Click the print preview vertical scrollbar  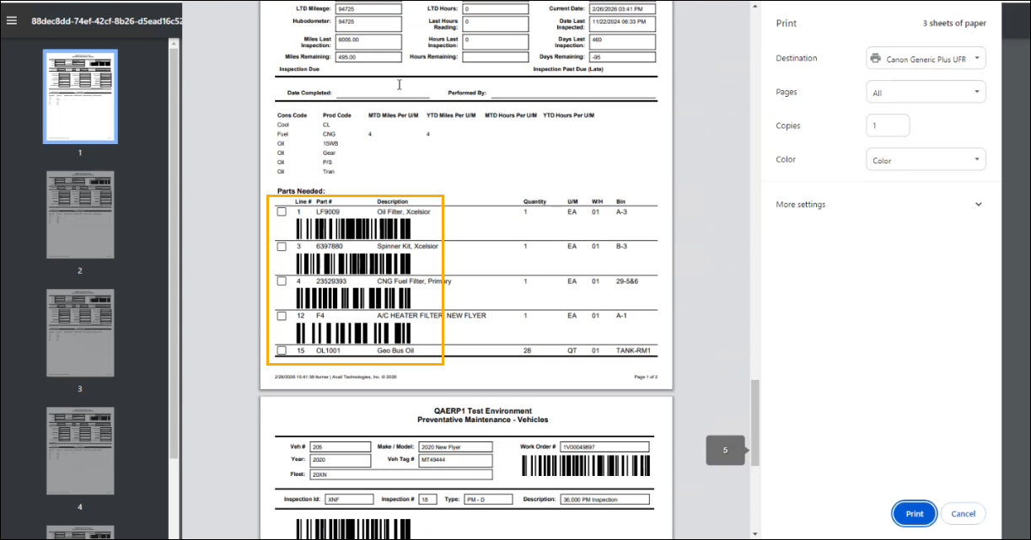click(x=755, y=421)
